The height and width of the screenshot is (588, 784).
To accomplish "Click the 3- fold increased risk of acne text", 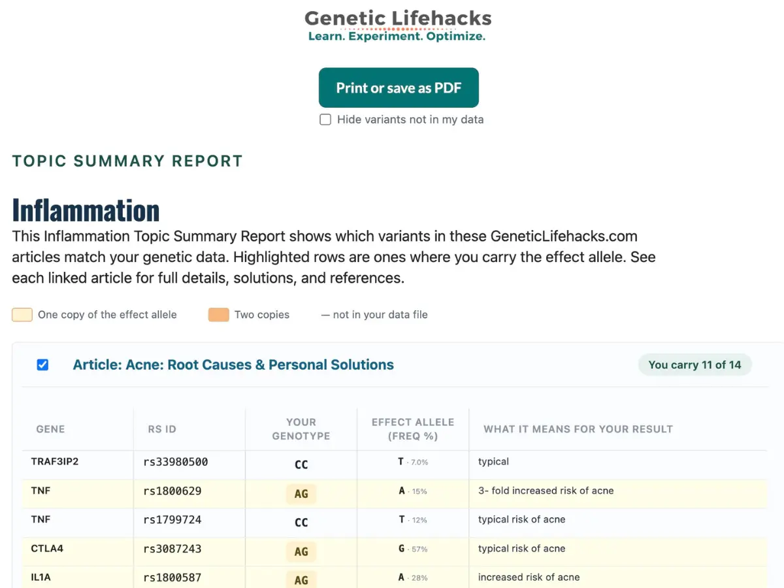I will pyautogui.click(x=546, y=491).
